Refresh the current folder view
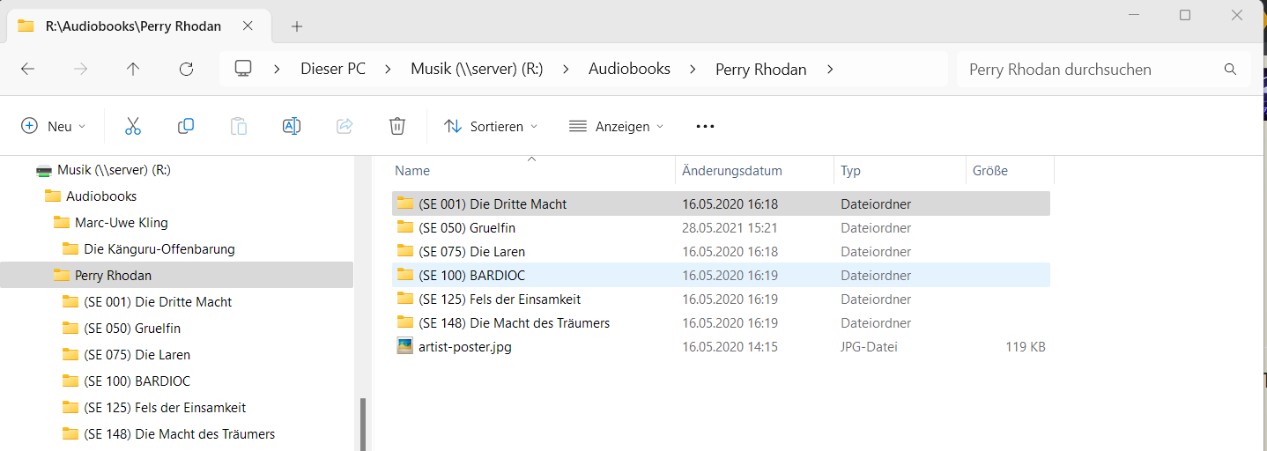The image size is (1267, 451). [x=186, y=69]
